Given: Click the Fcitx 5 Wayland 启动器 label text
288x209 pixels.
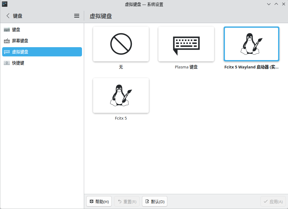Looking at the screenshot, I should pyautogui.click(x=251, y=67).
